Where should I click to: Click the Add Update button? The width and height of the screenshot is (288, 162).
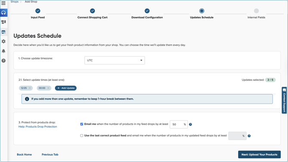click(66, 88)
